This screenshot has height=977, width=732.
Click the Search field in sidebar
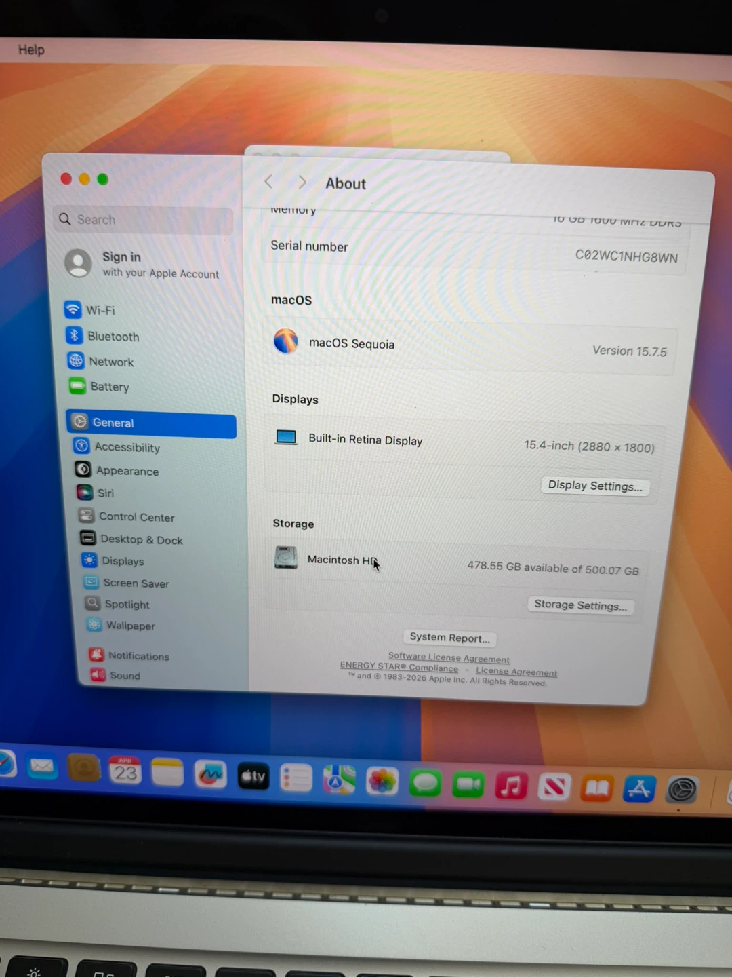(144, 220)
